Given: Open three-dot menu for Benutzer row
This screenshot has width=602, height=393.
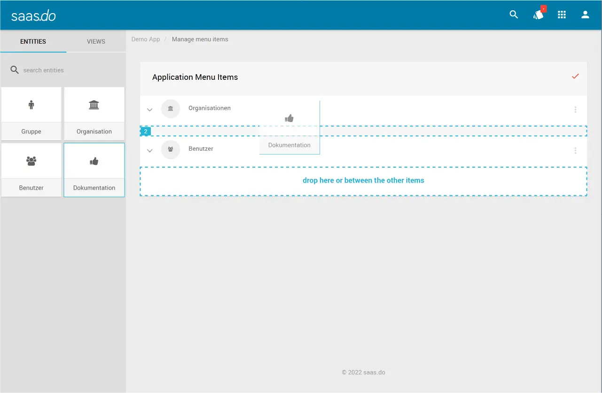Looking at the screenshot, I should click(x=575, y=151).
